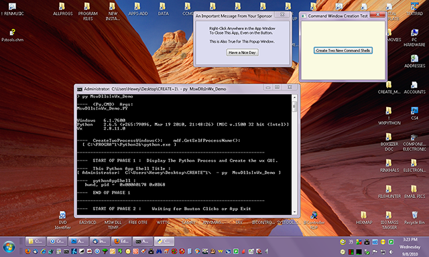Click the console scrollbar thumb
This screenshot has width=429, height=257.
coord(295,106)
